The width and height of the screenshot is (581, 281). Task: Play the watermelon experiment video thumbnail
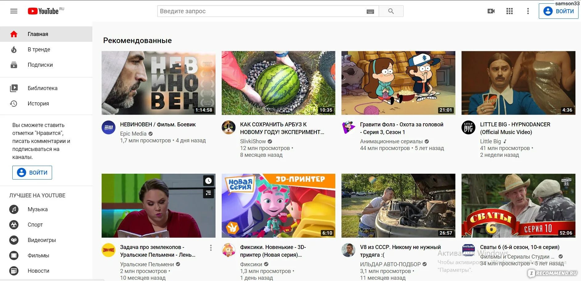tap(278, 83)
